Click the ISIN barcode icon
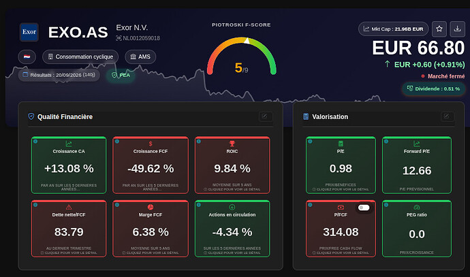 tap(119, 38)
